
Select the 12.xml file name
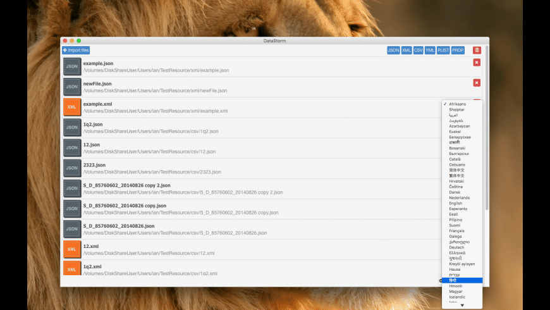tap(91, 247)
